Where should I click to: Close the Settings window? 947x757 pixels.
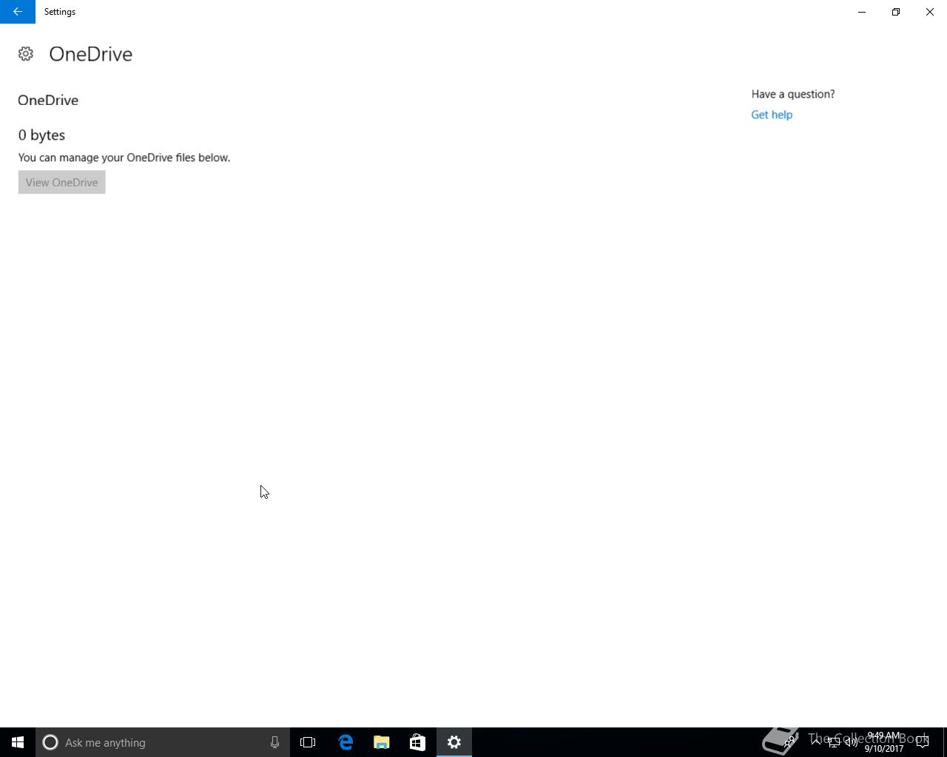(930, 12)
